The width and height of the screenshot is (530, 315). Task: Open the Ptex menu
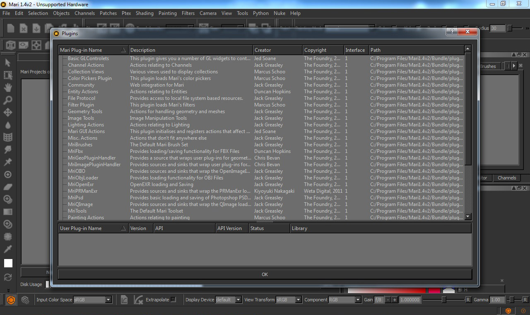click(x=126, y=13)
